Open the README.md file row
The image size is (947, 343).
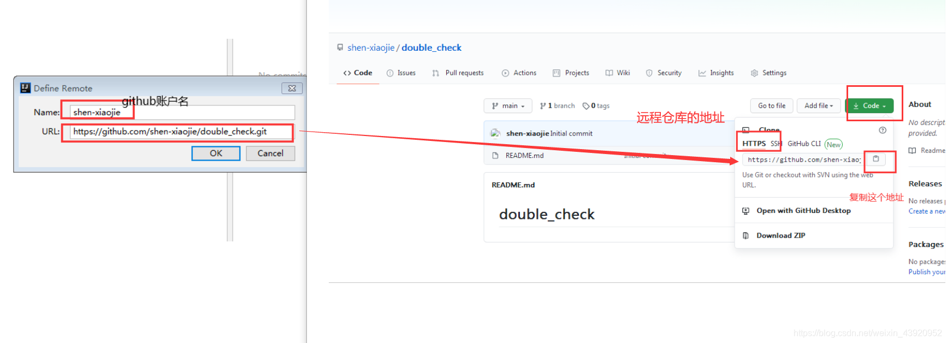pos(609,156)
